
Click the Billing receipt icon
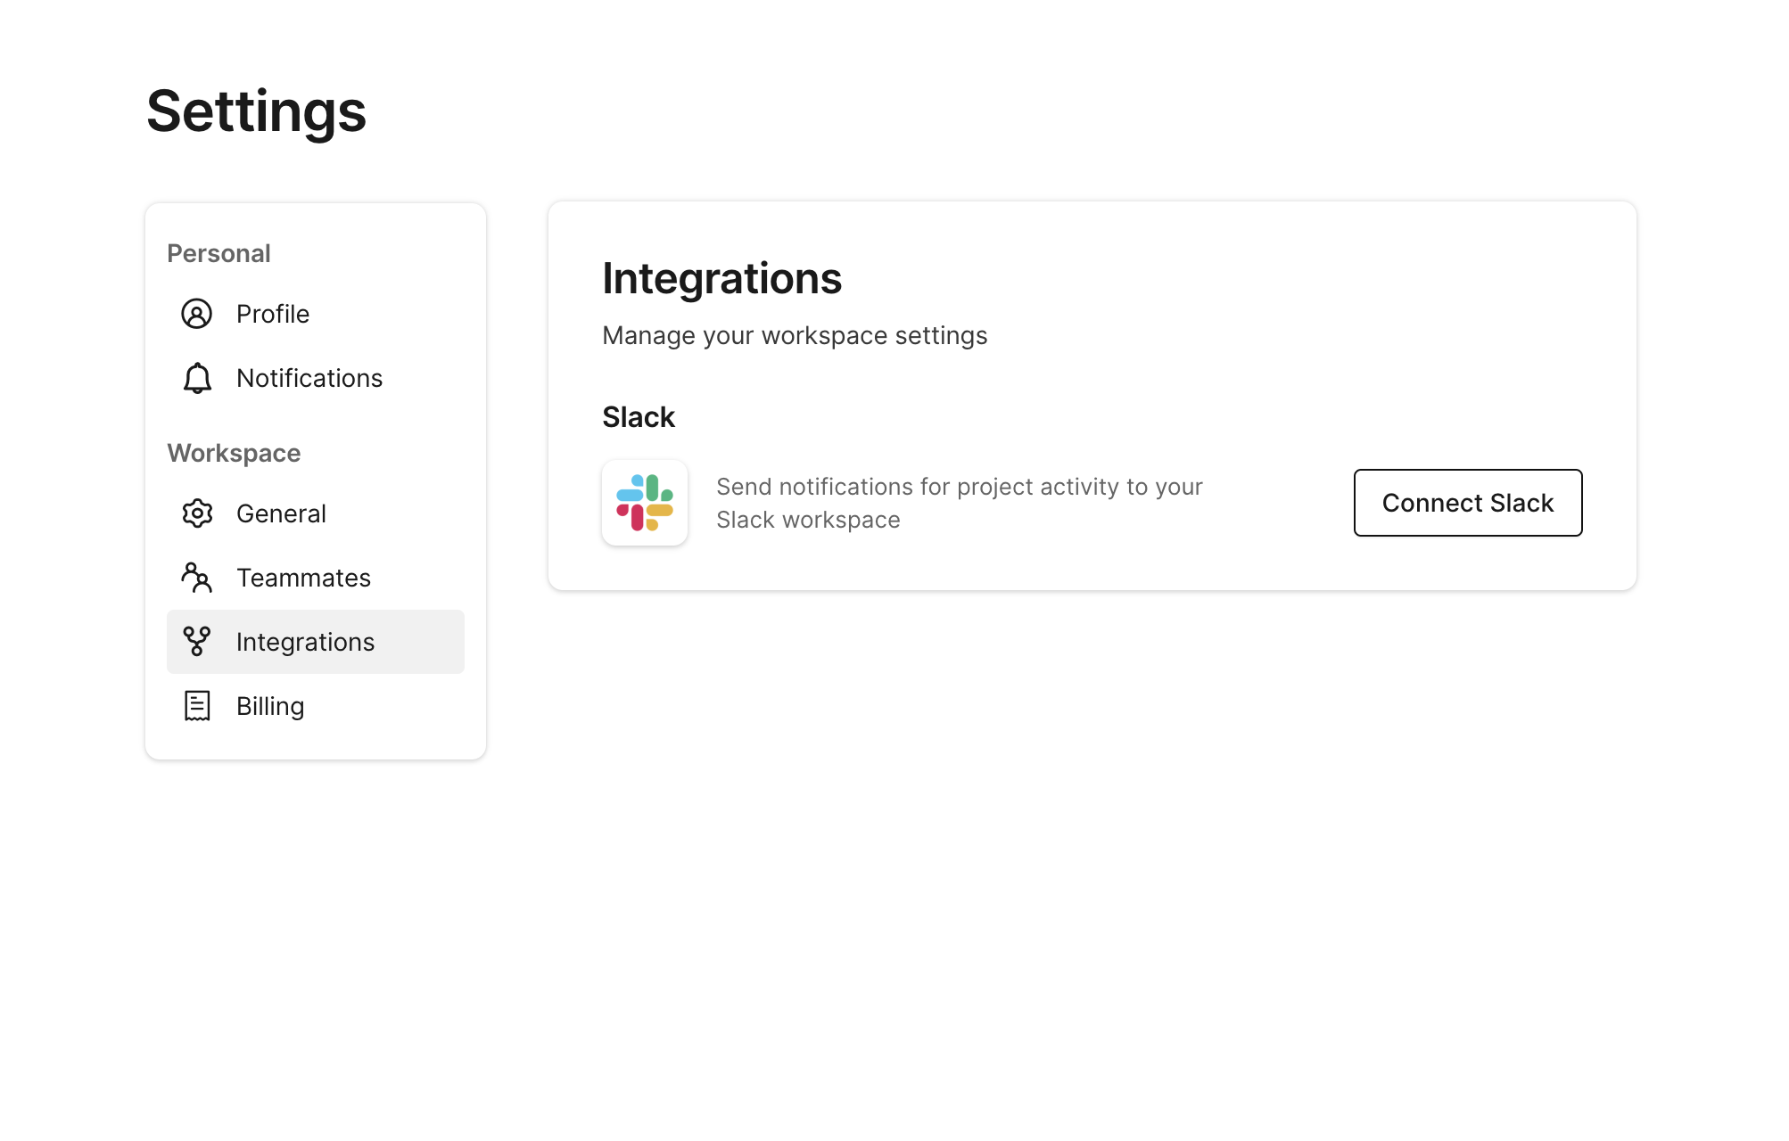click(196, 706)
